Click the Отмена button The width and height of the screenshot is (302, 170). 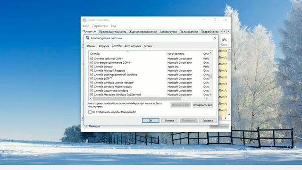point(169,120)
